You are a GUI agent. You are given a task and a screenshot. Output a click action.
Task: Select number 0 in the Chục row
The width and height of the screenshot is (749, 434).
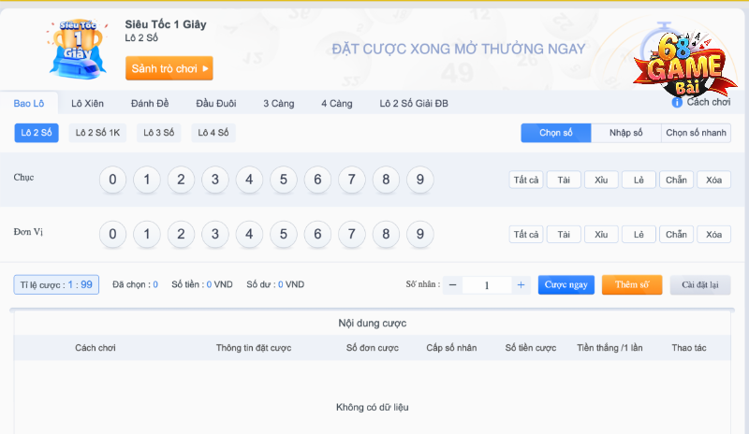[x=112, y=180]
